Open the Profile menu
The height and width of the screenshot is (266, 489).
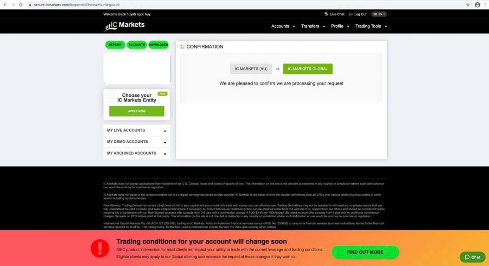(x=340, y=26)
